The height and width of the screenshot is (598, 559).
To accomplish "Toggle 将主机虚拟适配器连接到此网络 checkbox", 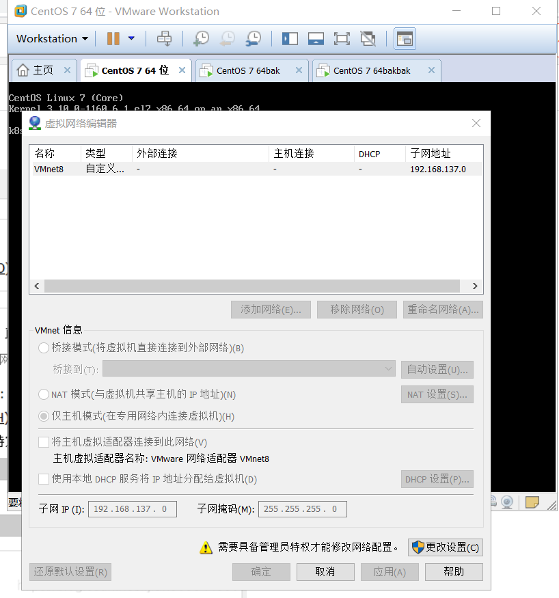I will click(x=44, y=442).
